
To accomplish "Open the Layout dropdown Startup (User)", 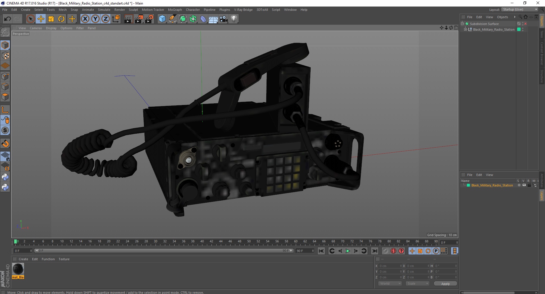I will point(520,9).
